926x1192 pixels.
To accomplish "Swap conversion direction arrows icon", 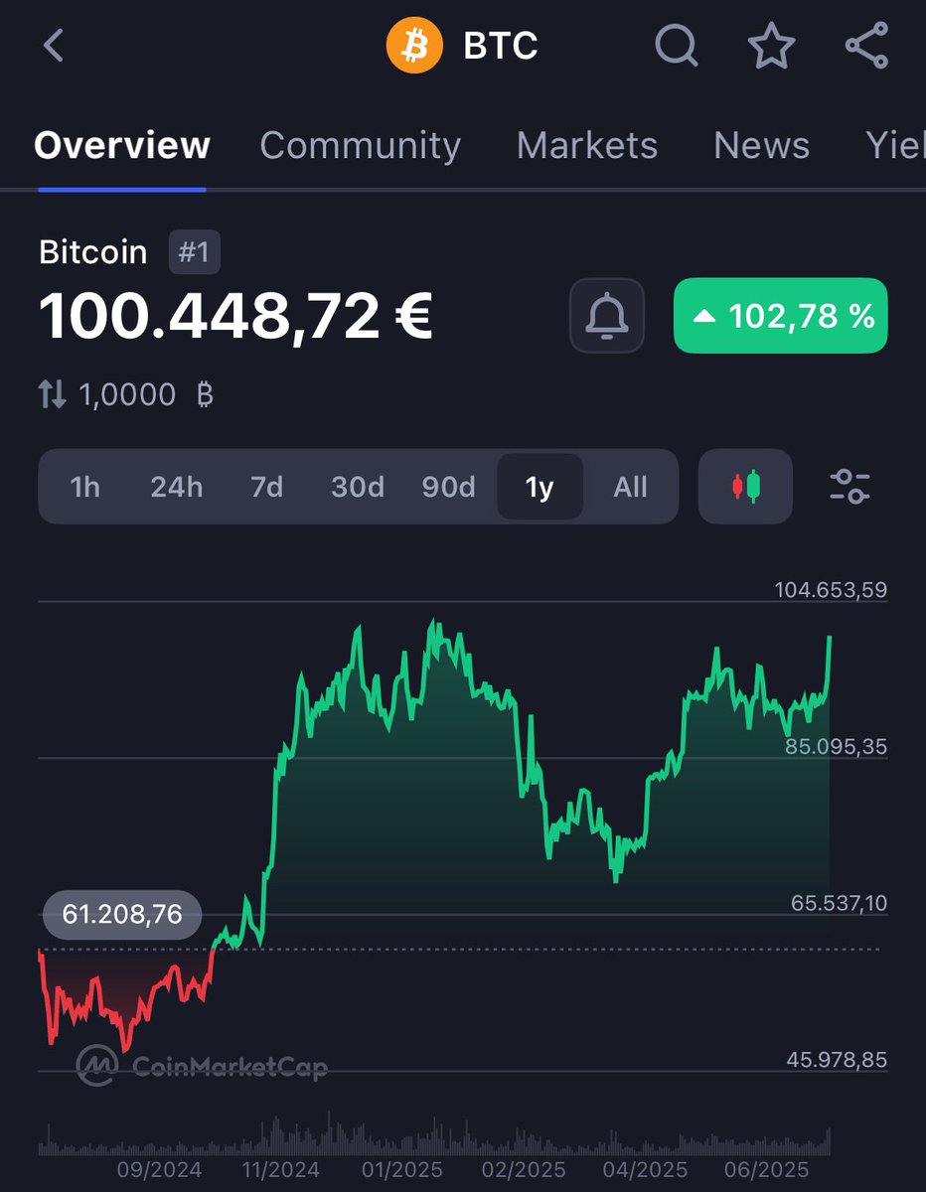I will click(52, 395).
